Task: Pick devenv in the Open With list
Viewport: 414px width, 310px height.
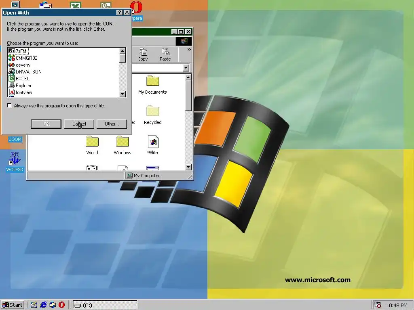Action: (x=19, y=65)
